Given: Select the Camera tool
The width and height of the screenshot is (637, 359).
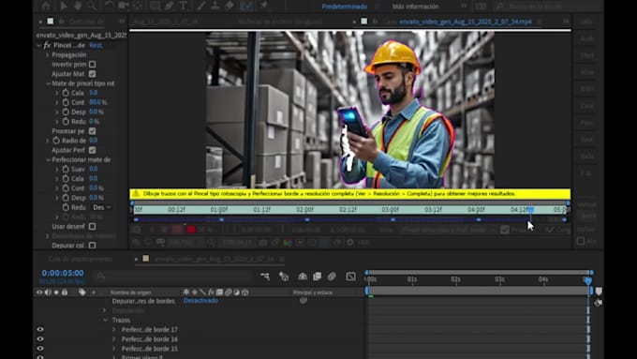Looking at the screenshot, I should click(x=123, y=6).
